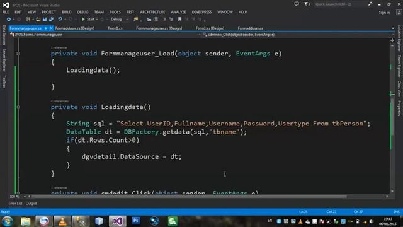The width and height of the screenshot is (403, 227).
Task: Click the editor split-window plus icon
Action: coord(392,40)
